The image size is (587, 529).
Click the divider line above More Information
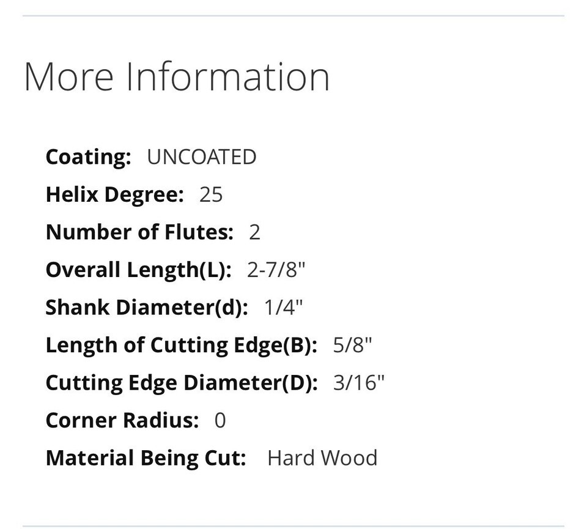tap(293, 16)
